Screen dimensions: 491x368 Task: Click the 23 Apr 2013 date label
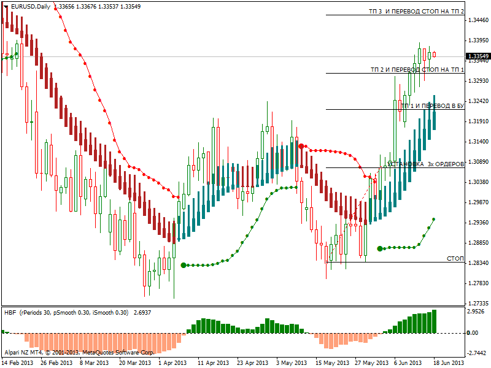pyautogui.click(x=252, y=363)
